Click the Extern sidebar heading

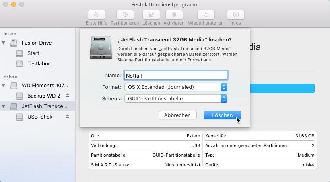click(x=10, y=76)
